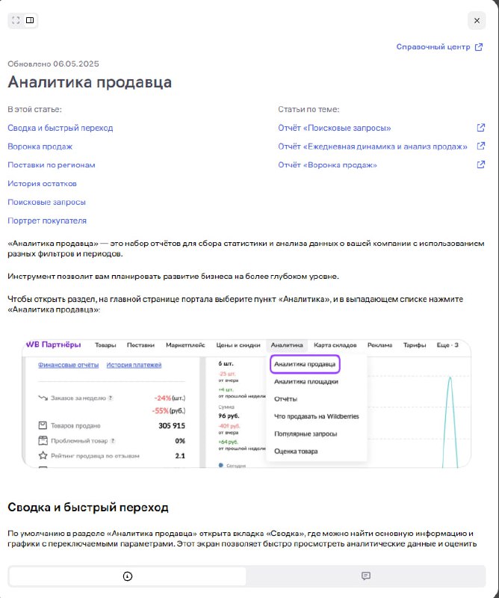This screenshot has width=499, height=598.
Task: Click the Статьи по теме label
Action: (309, 109)
